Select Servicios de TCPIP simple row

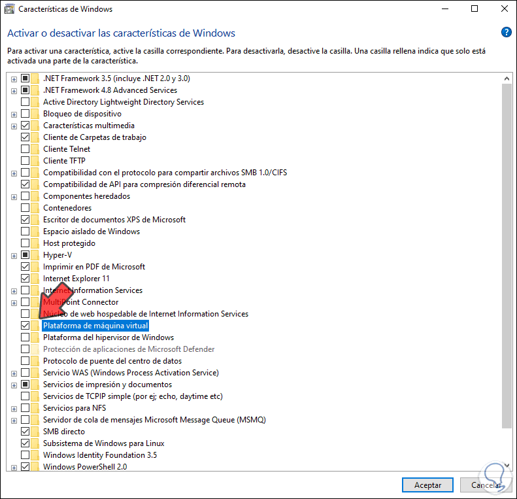(133, 396)
